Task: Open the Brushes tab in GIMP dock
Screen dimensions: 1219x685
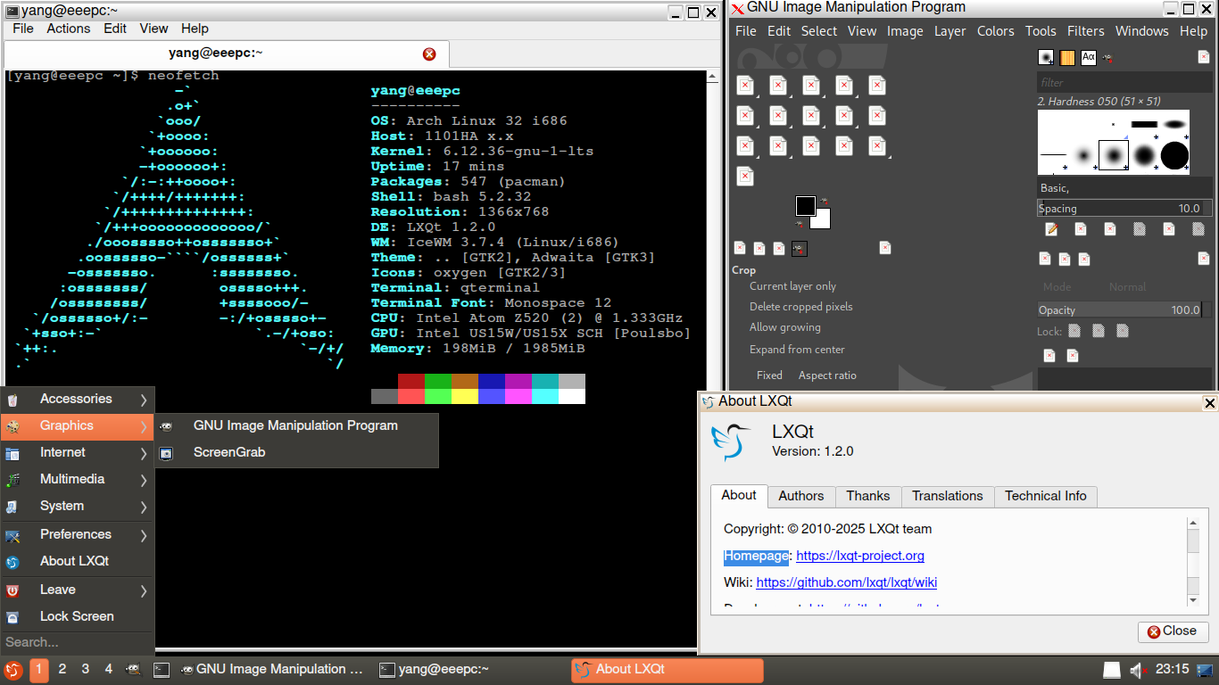Action: [x=1045, y=58]
